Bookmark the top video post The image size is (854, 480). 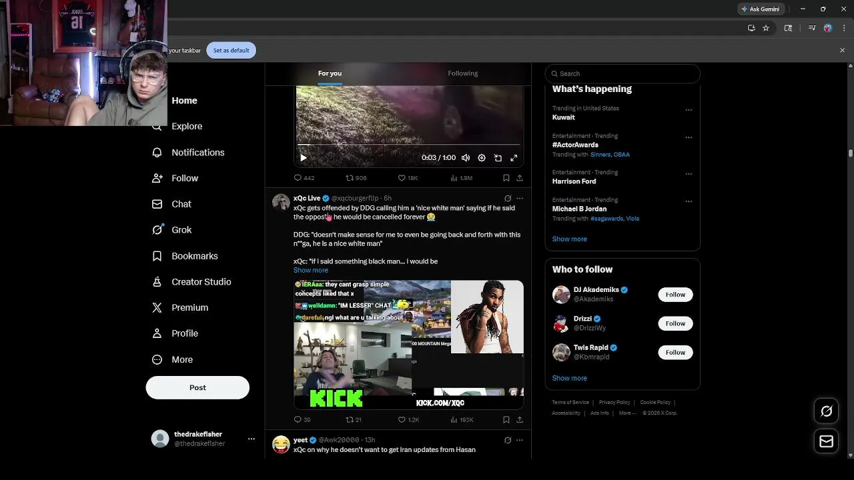point(506,178)
